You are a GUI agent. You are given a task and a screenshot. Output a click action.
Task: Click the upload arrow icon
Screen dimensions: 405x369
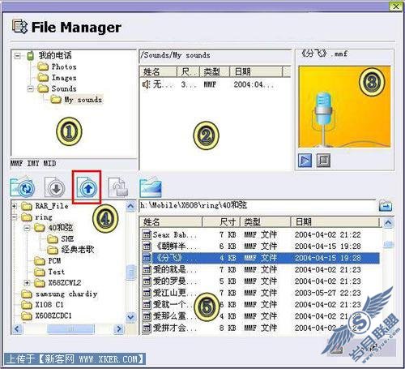pyautogui.click(x=87, y=187)
